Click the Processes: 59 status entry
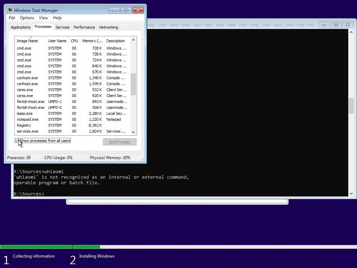 click(19, 158)
